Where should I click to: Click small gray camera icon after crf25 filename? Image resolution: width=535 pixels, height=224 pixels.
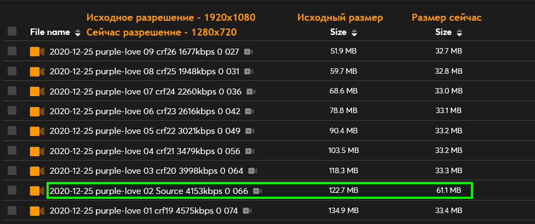pos(249,72)
